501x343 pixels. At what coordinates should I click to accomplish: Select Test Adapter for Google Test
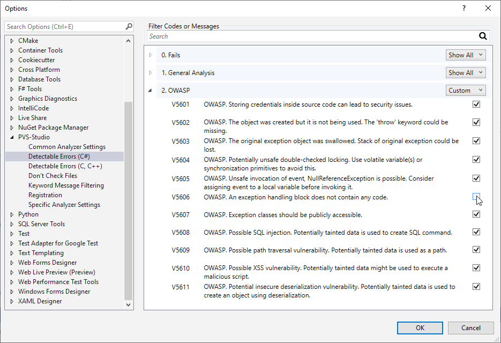58,243
